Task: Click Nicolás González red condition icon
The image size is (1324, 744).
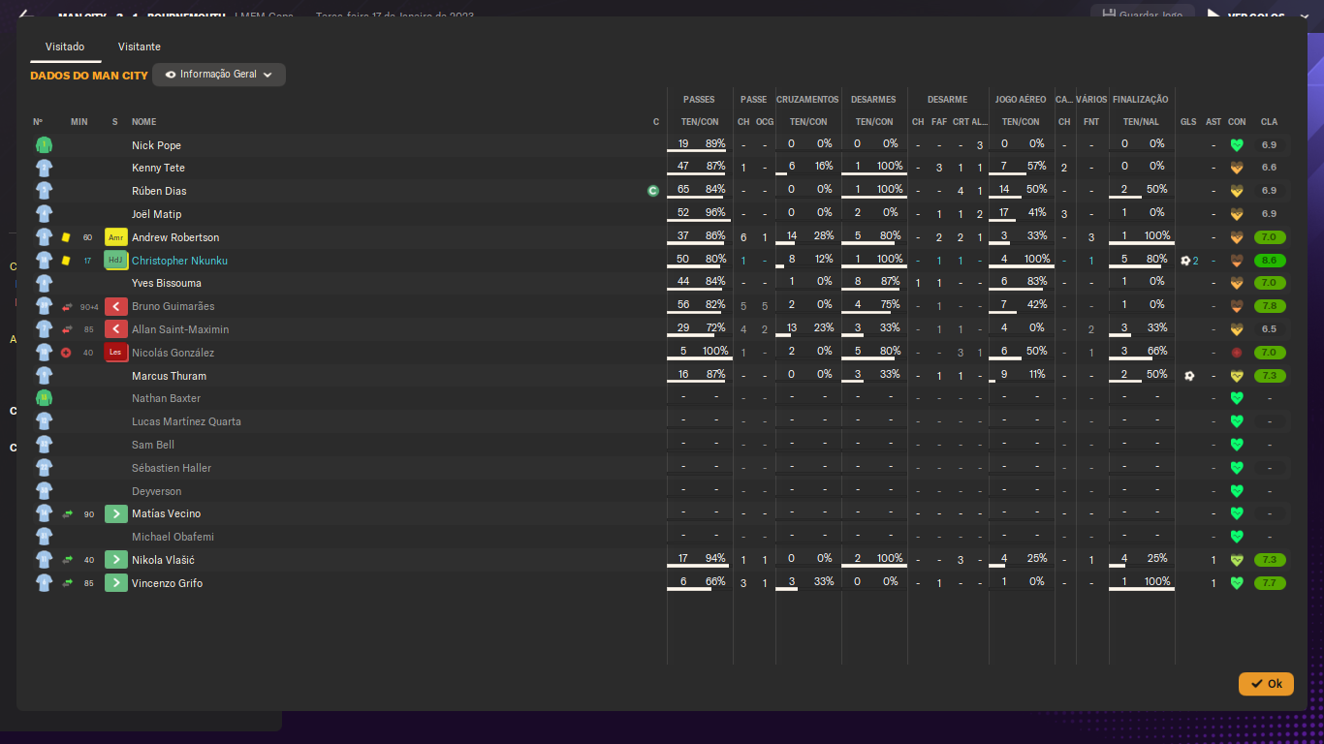Action: (1237, 353)
